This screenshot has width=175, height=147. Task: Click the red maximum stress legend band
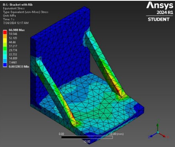coord(5,32)
